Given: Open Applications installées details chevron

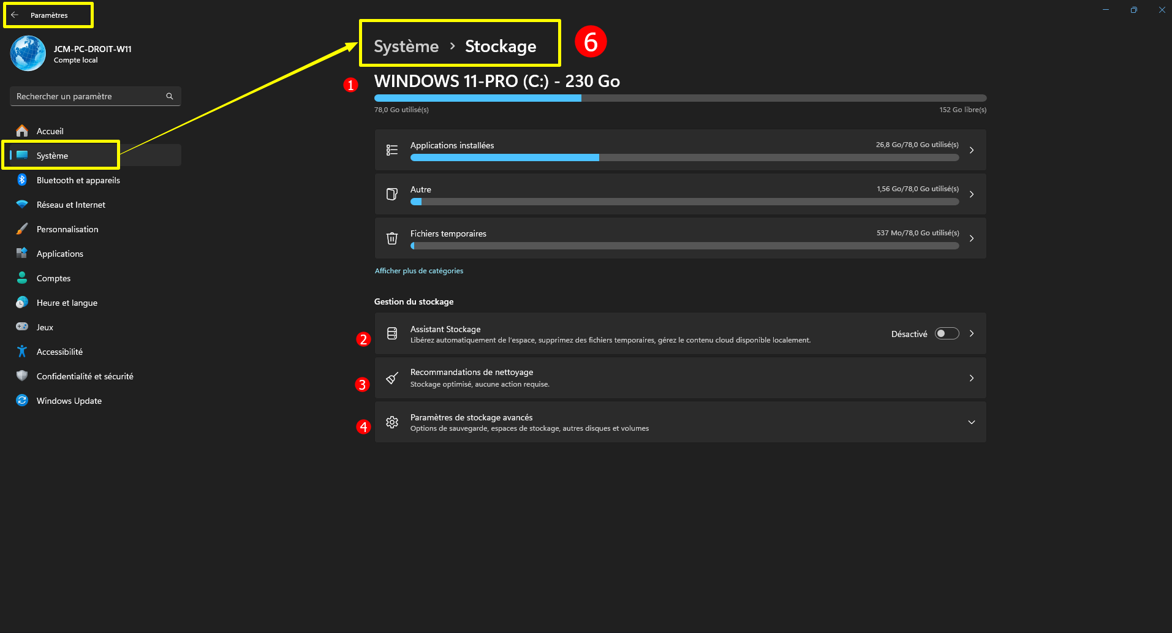Looking at the screenshot, I should (972, 150).
